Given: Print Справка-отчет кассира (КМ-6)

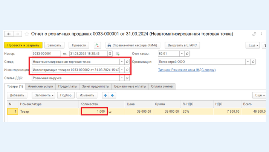Looking at the screenshot, I should point(133,45).
